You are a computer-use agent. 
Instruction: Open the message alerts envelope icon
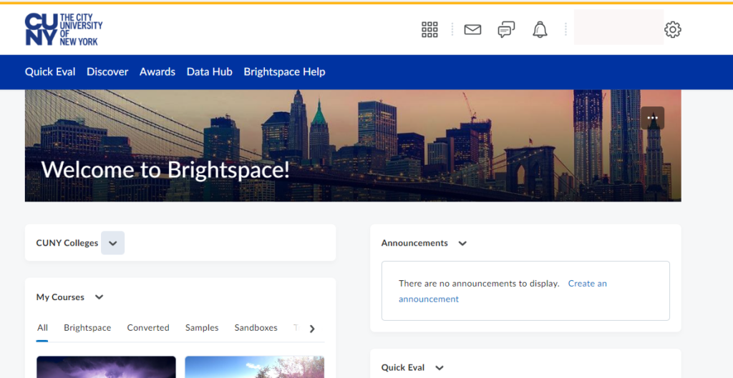point(472,29)
